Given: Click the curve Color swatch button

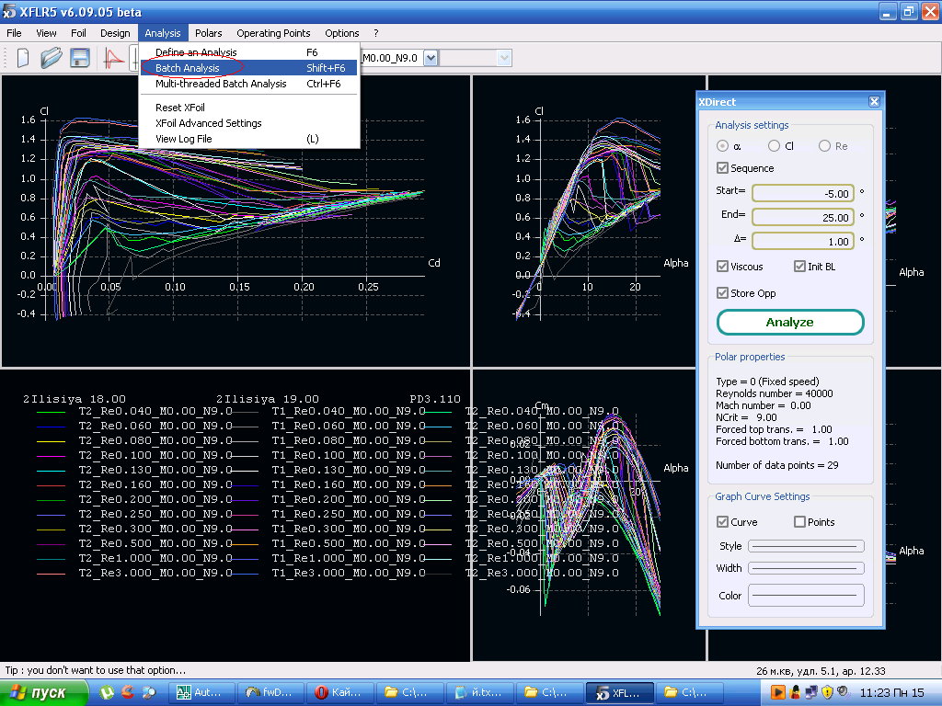Looking at the screenshot, I should (x=806, y=596).
